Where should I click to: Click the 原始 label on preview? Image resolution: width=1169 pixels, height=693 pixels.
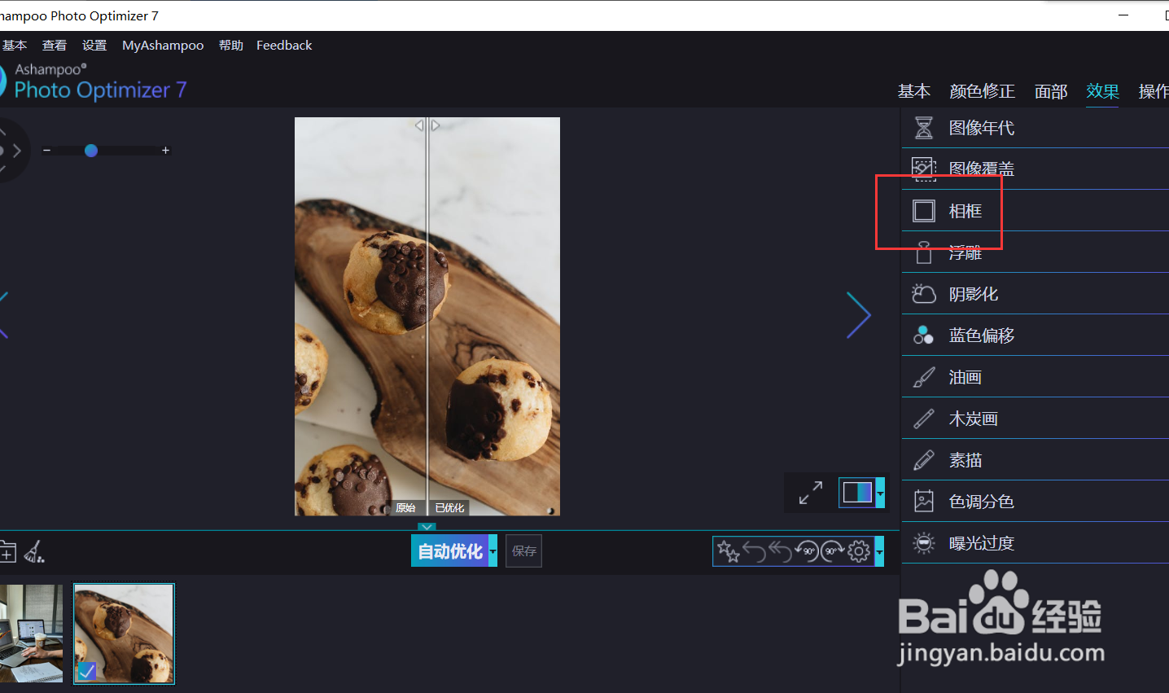click(405, 507)
